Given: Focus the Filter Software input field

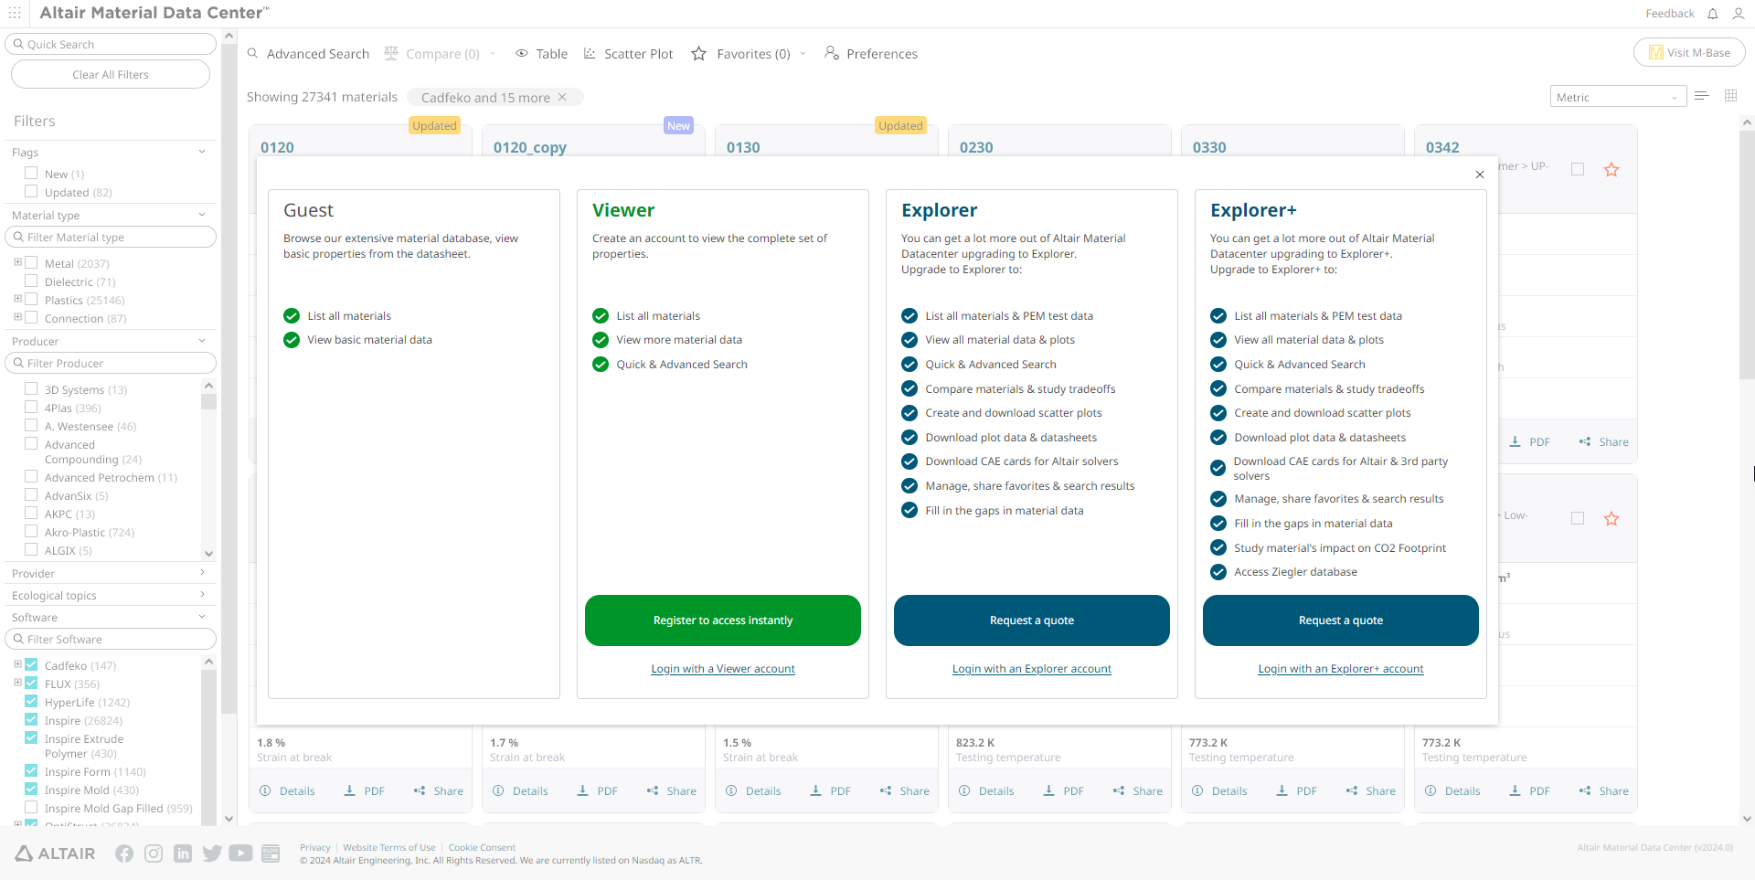Looking at the screenshot, I should 111,639.
